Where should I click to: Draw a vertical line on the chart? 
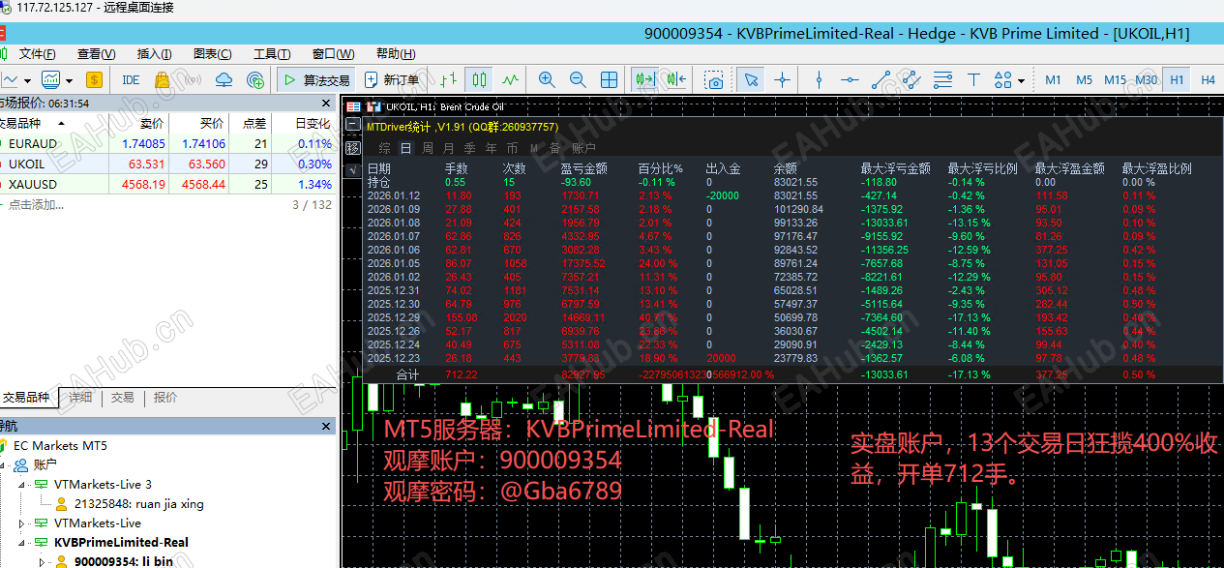819,79
